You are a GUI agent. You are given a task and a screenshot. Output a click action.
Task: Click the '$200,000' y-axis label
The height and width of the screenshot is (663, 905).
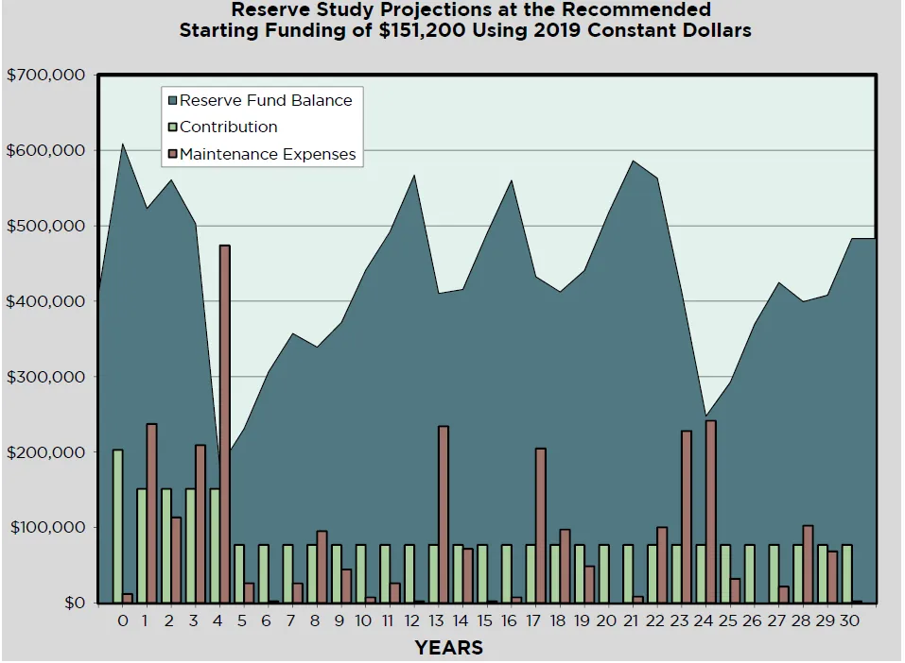pos(45,452)
